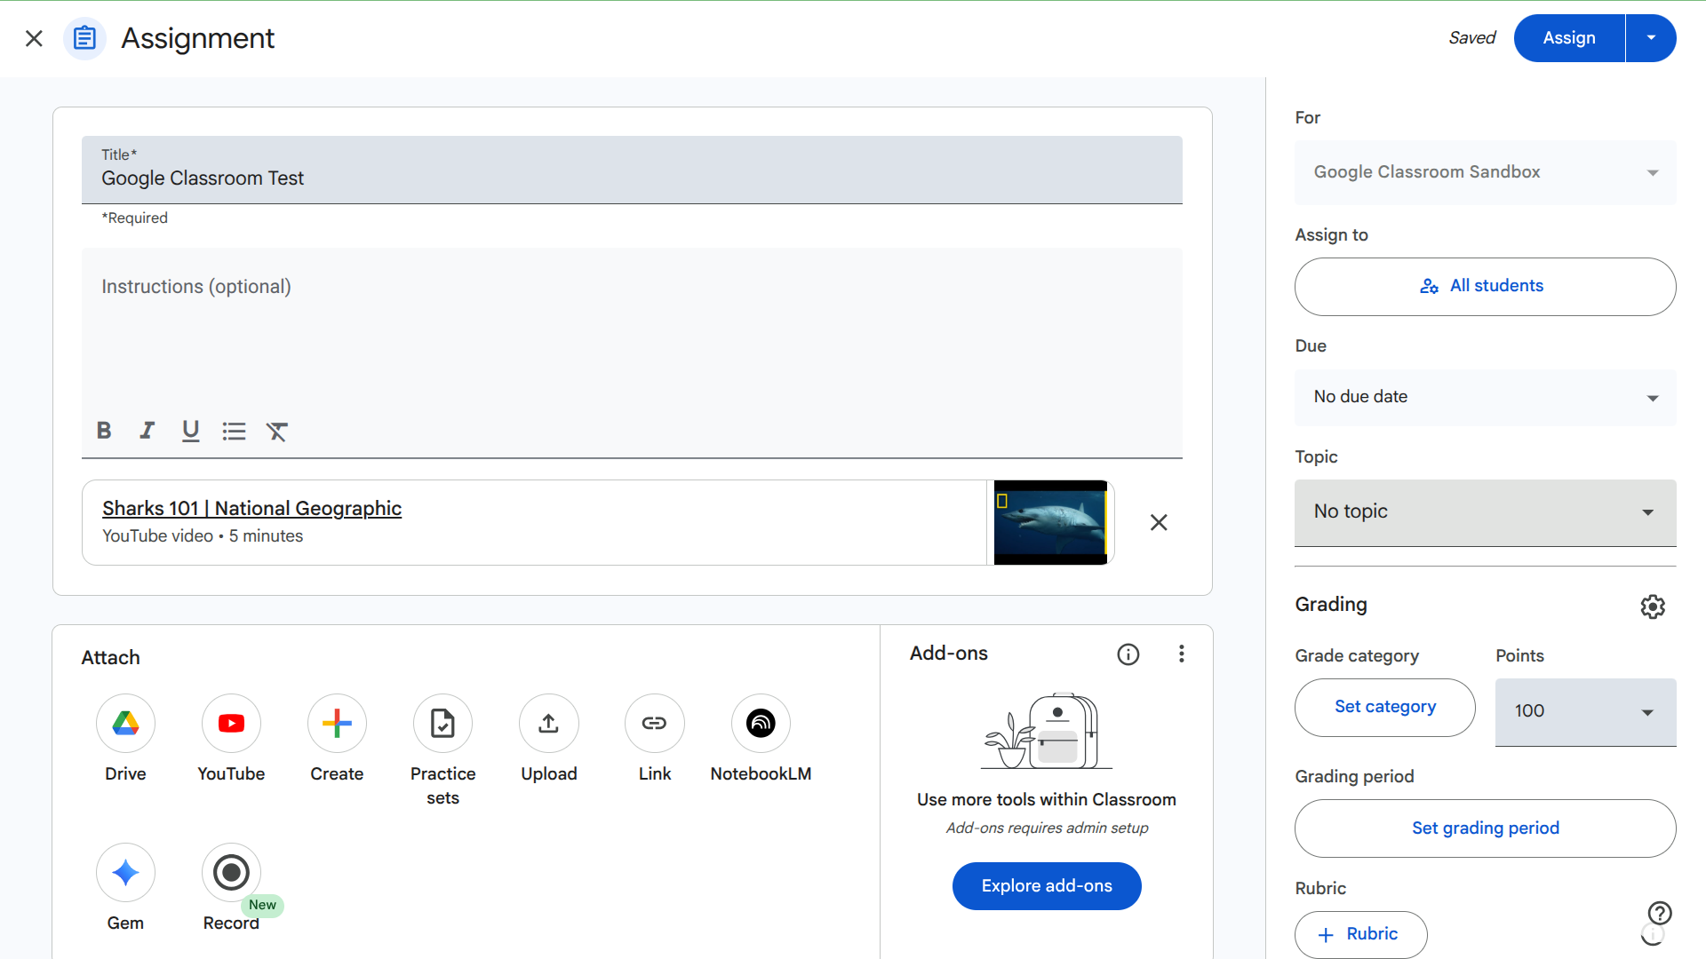This screenshot has width=1706, height=959.
Task: Attach Practice sets to assignment
Action: point(442,724)
